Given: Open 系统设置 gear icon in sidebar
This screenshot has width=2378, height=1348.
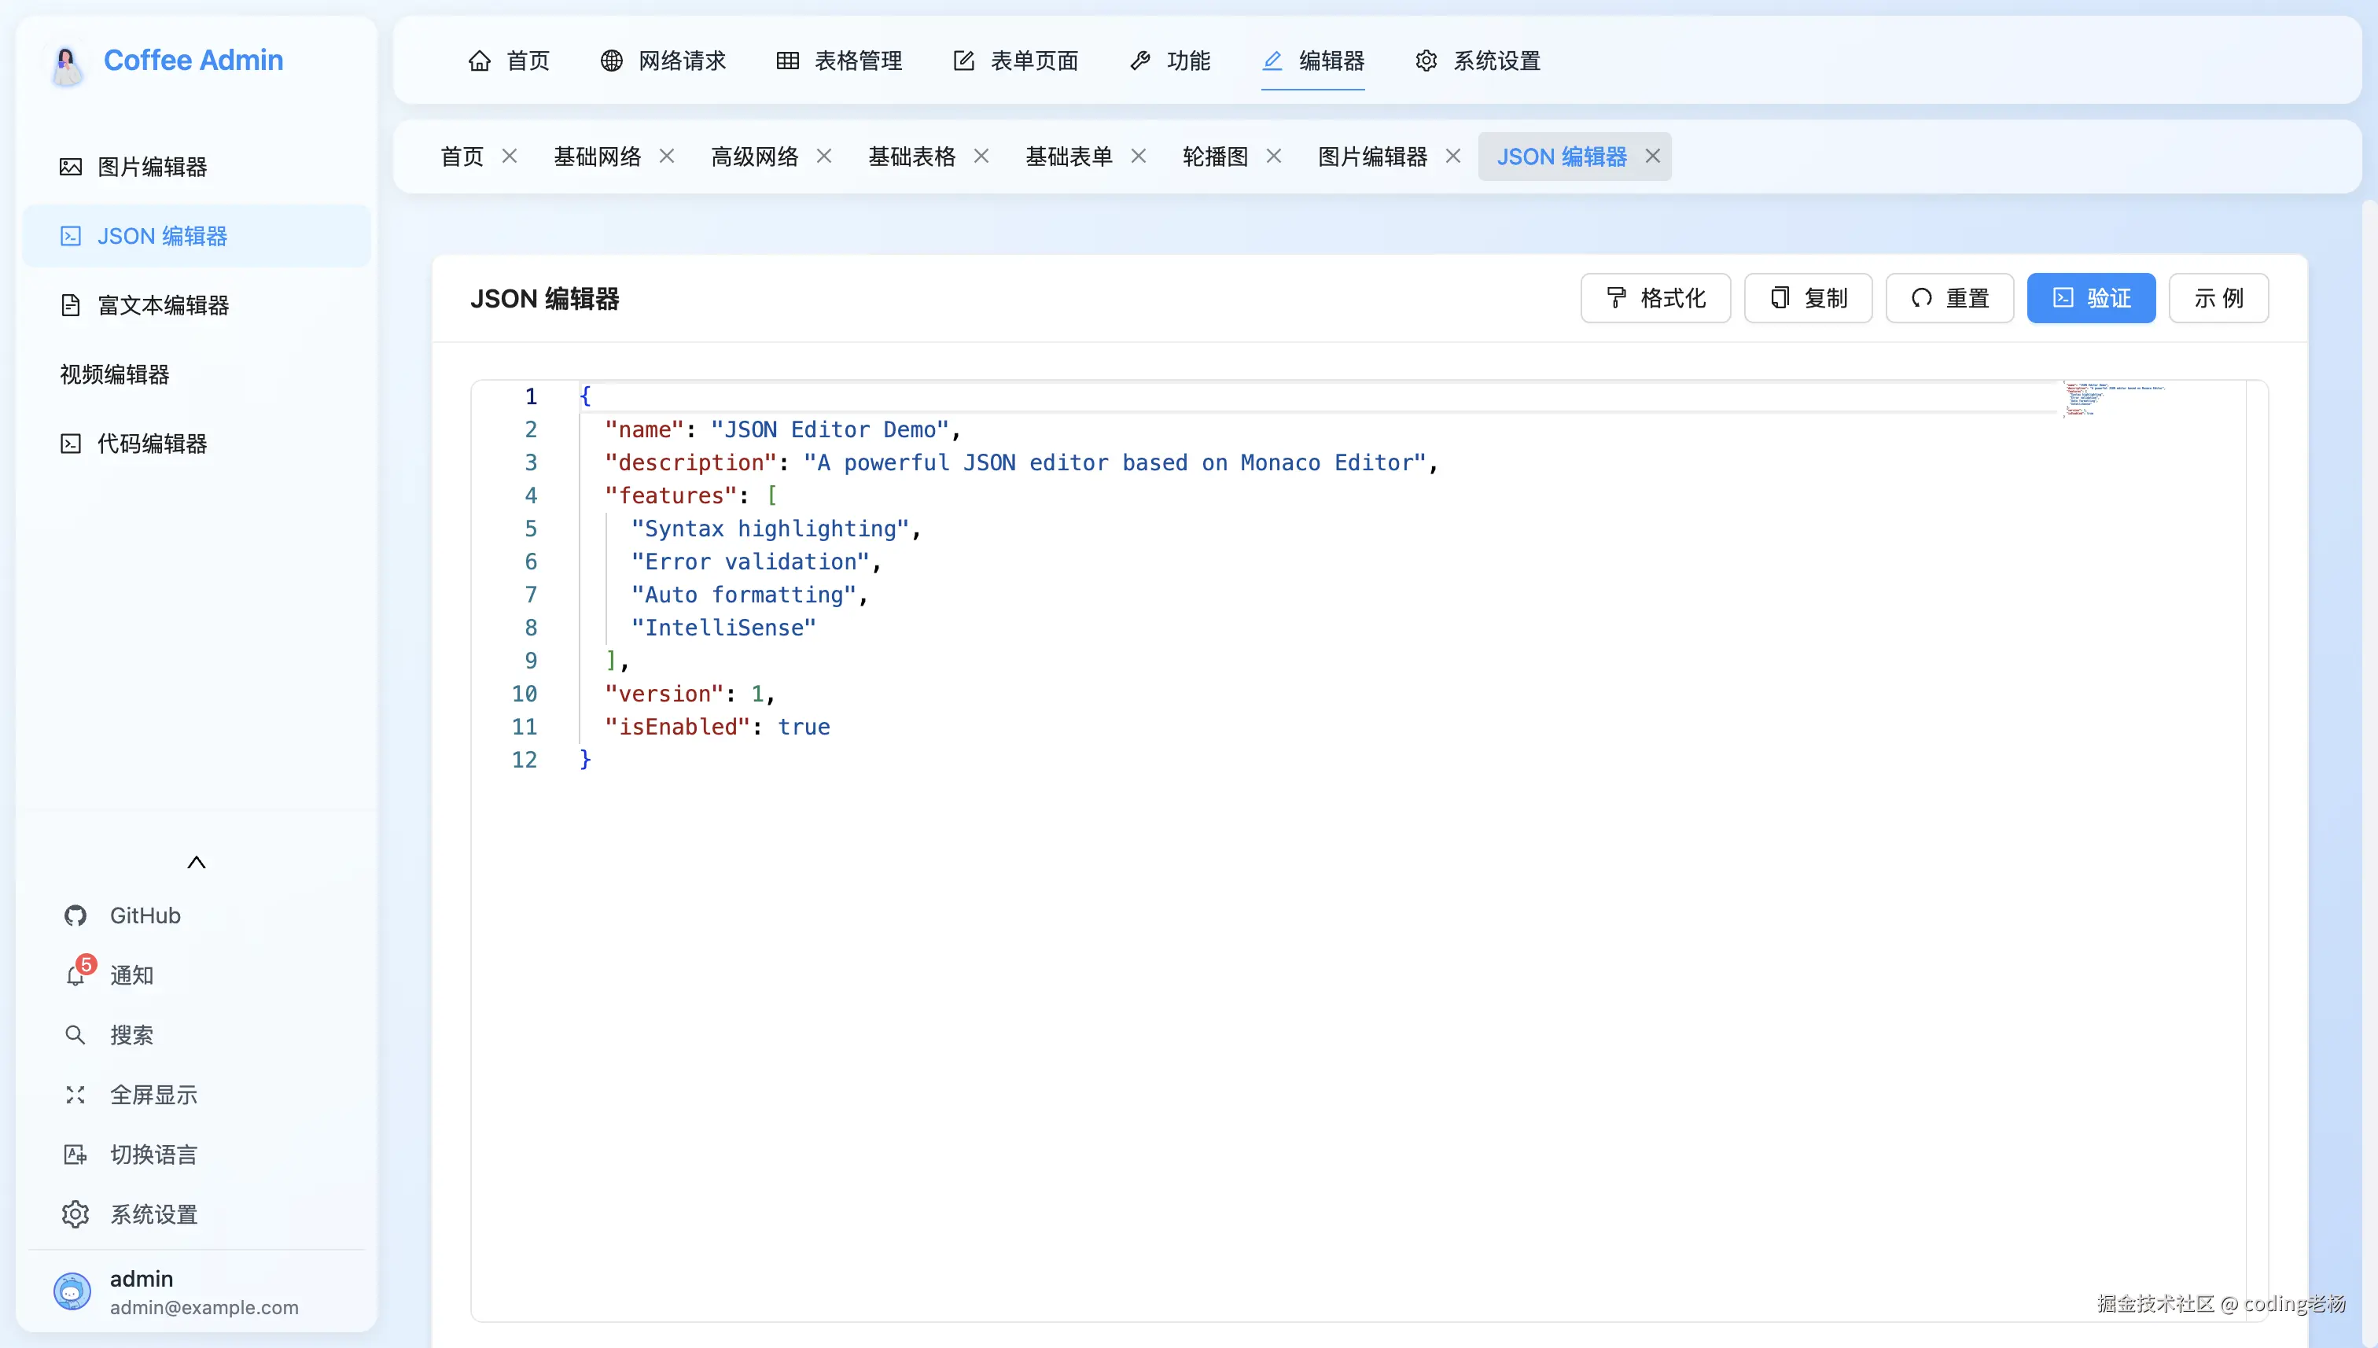Looking at the screenshot, I should click(75, 1214).
